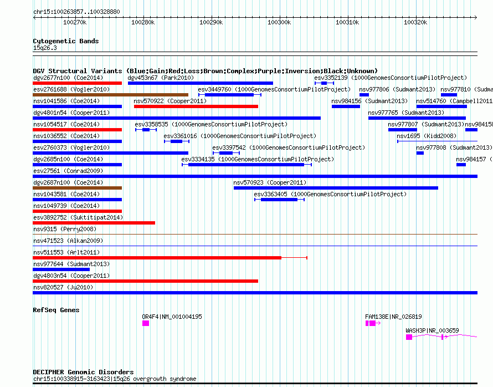Click the OR4F4|NM_001004195 gene label
The image size is (493, 387).
point(172,317)
